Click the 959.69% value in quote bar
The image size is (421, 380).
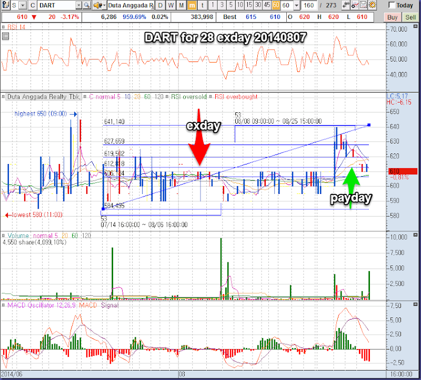[134, 17]
